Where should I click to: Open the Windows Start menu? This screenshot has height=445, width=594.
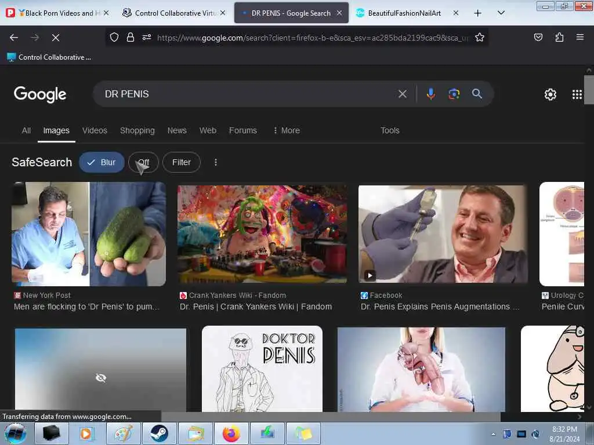click(15, 433)
